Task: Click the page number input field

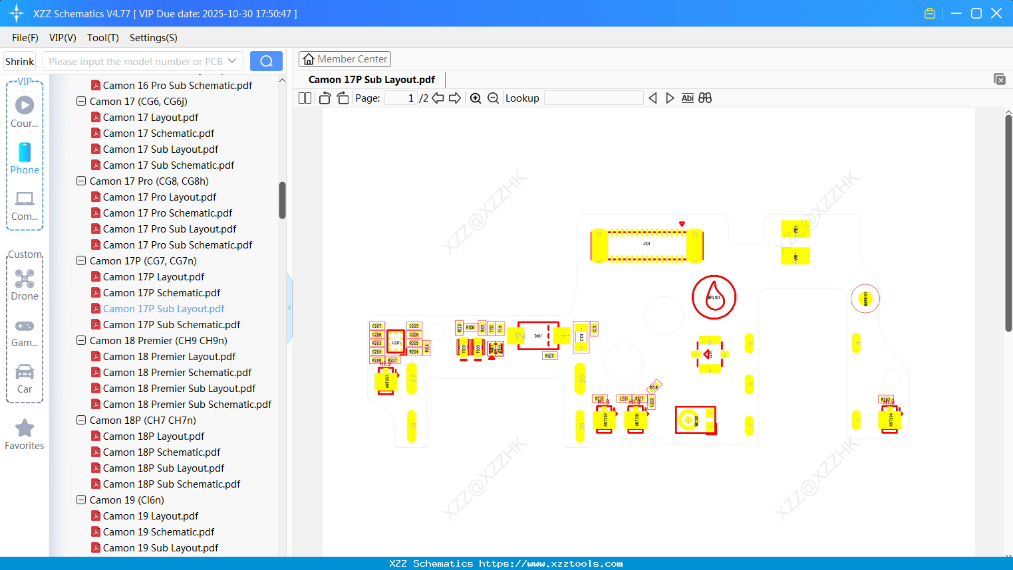Action: [401, 98]
